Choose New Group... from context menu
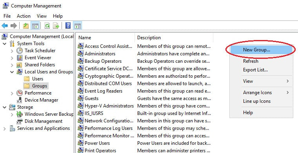The height and width of the screenshot is (153, 298). pyautogui.click(x=261, y=50)
